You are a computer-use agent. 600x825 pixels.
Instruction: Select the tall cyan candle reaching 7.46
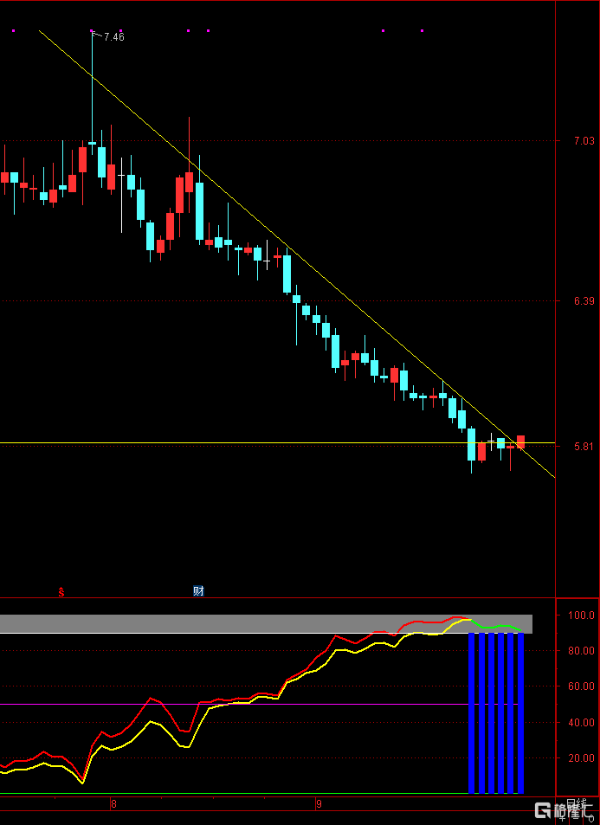tap(92, 142)
